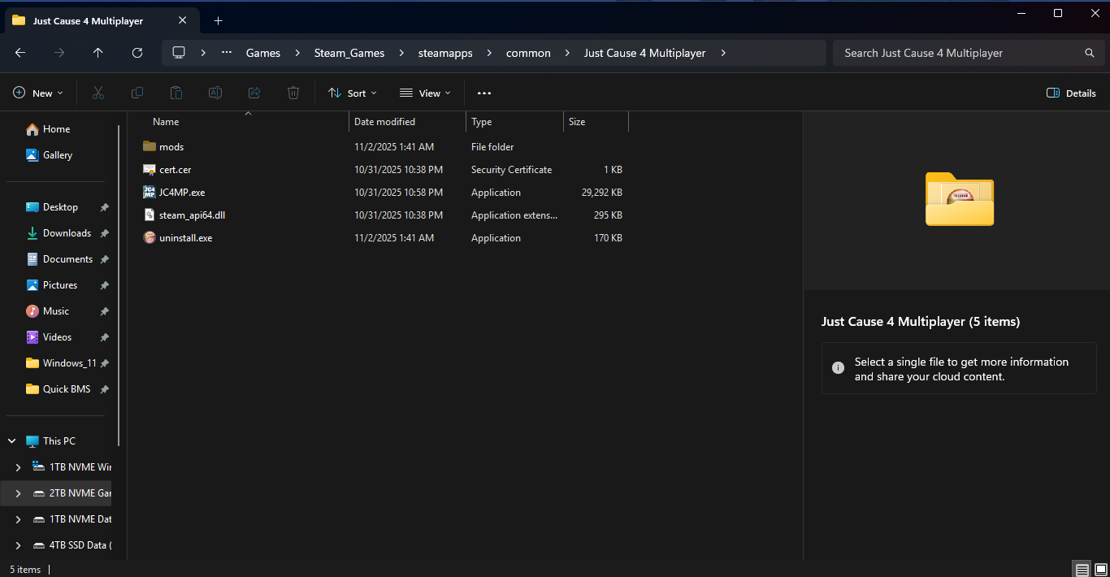Click the search magnifier icon

click(1089, 52)
